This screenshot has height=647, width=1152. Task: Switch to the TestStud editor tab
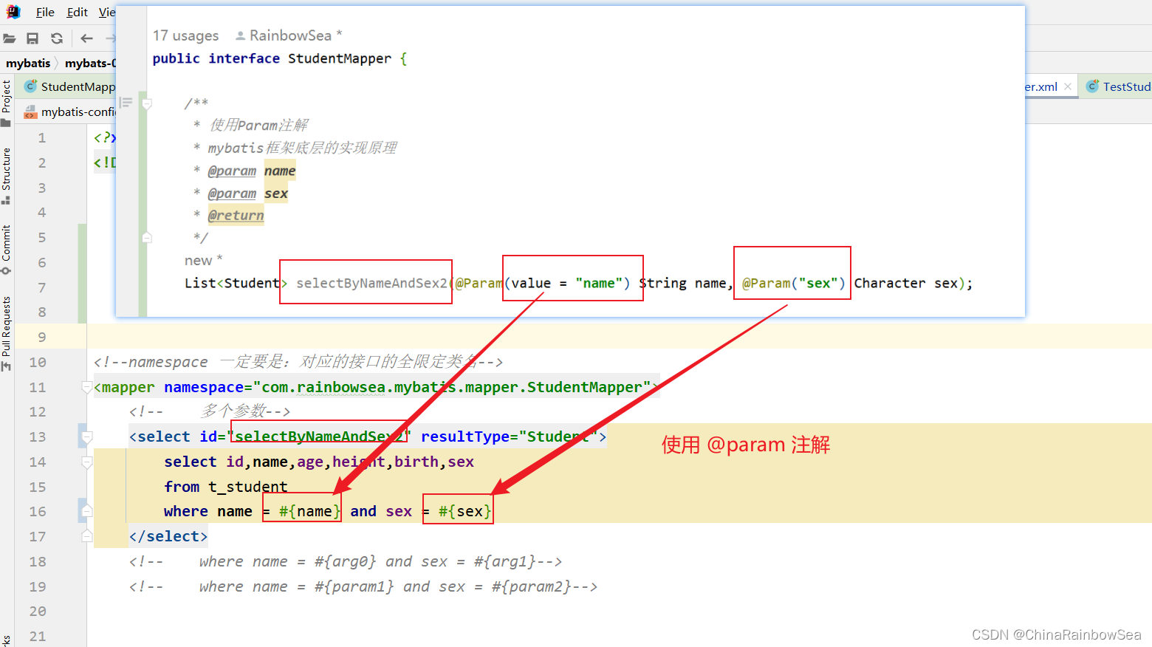click(1127, 86)
